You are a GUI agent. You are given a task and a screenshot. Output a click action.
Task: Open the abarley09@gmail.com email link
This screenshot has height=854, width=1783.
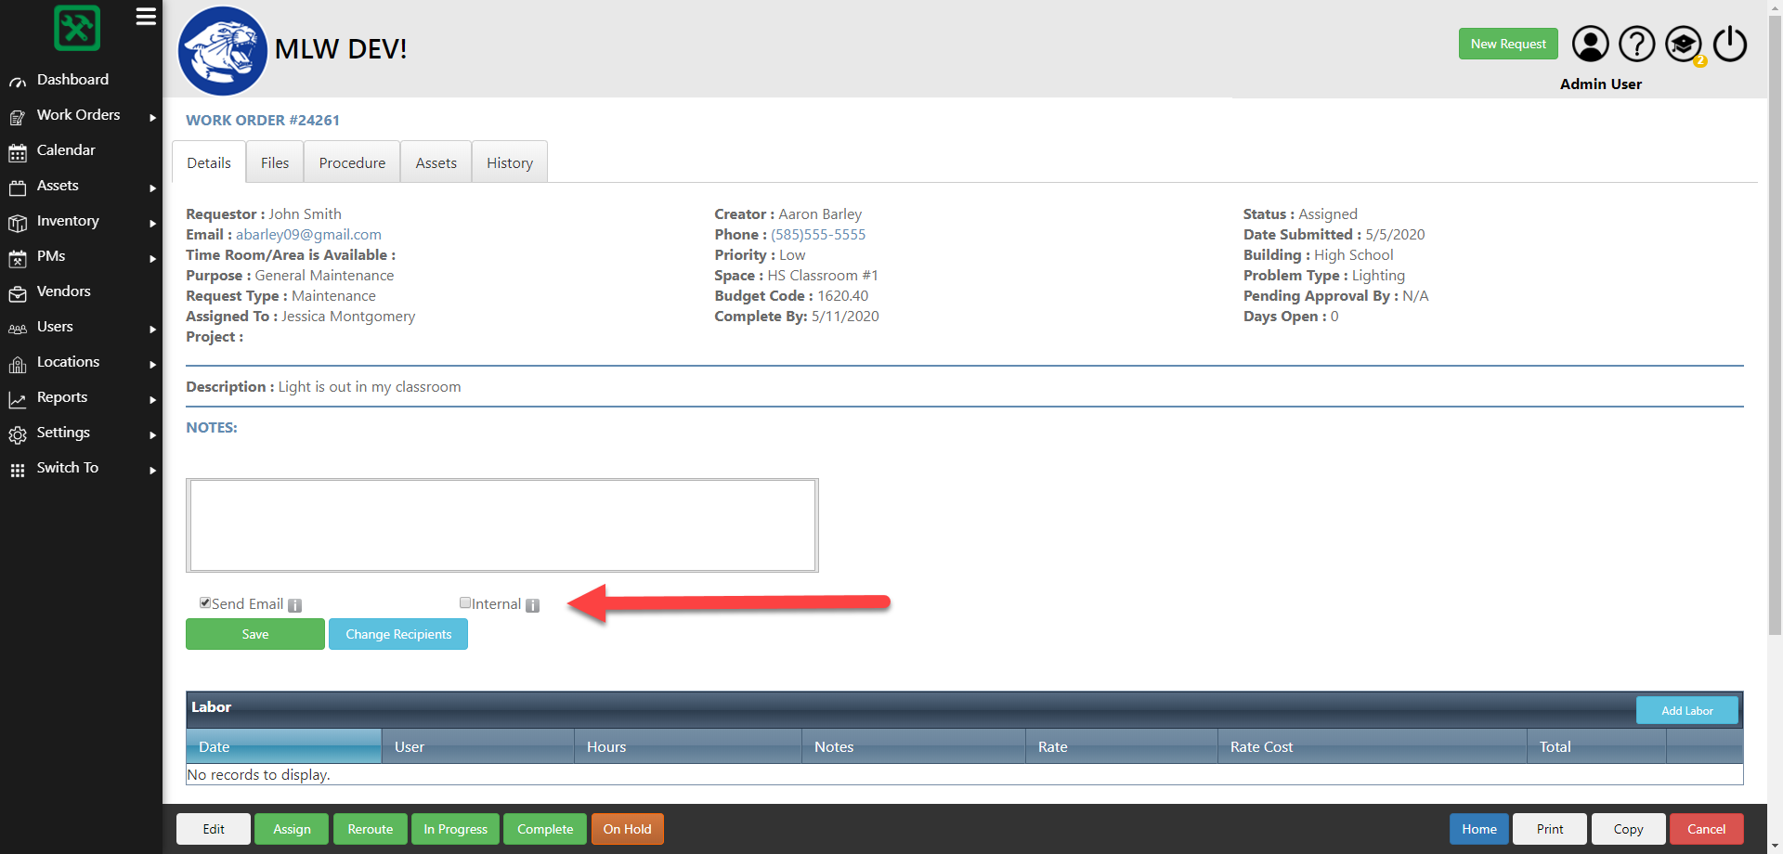pos(307,234)
